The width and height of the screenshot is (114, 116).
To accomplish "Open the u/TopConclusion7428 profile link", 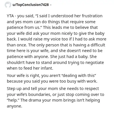I will tap(30, 5).
